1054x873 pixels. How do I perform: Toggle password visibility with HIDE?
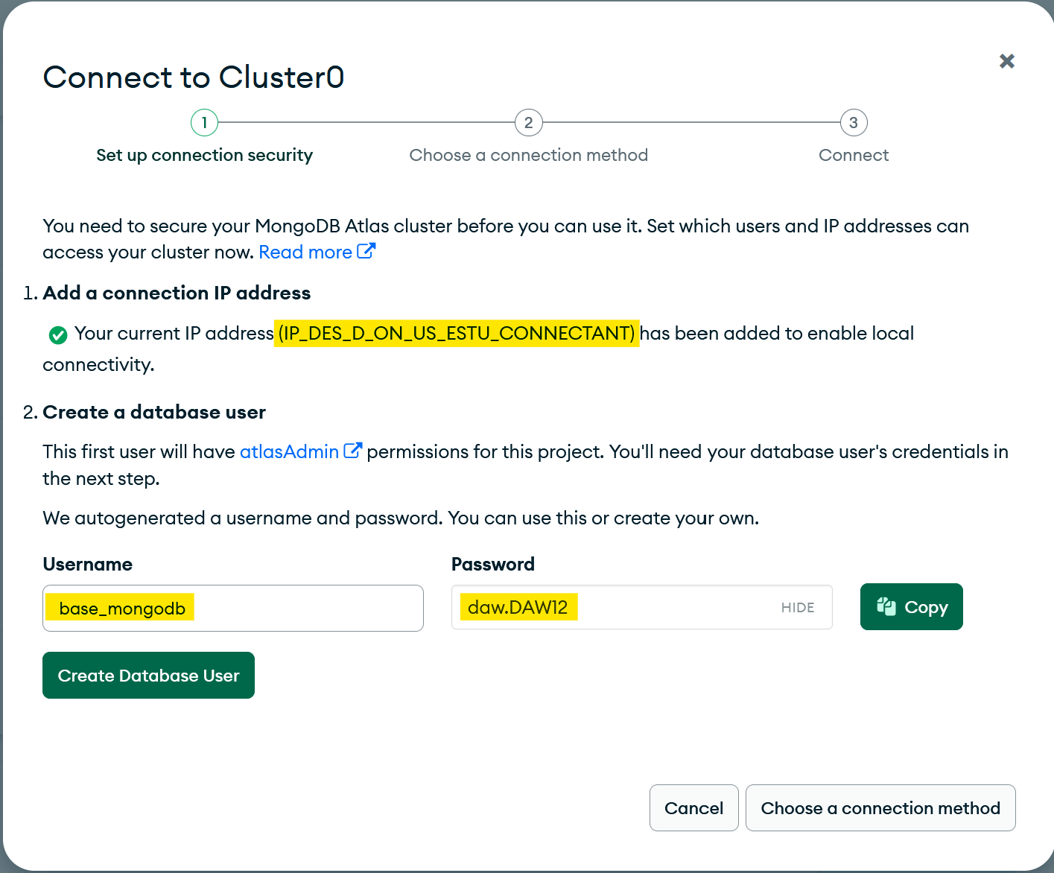pos(798,608)
